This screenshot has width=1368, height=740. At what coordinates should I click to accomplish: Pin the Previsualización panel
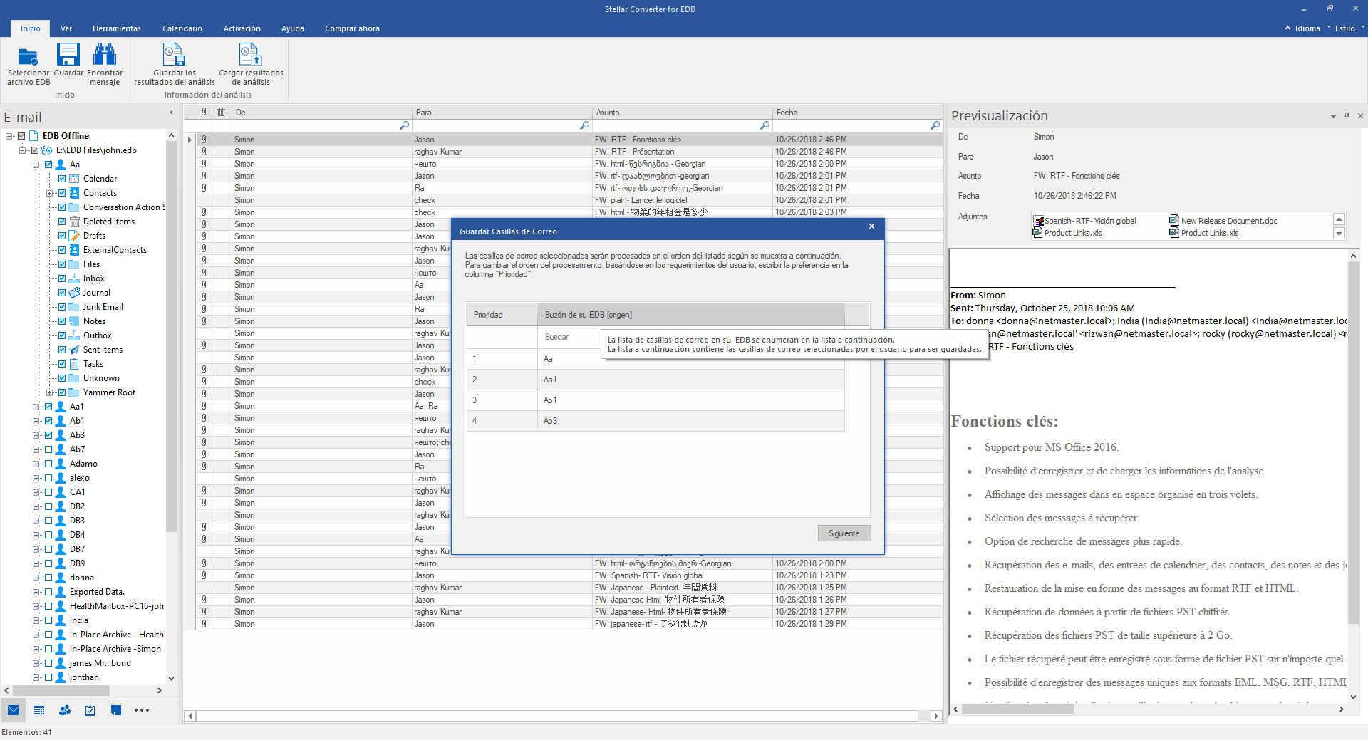point(1347,115)
